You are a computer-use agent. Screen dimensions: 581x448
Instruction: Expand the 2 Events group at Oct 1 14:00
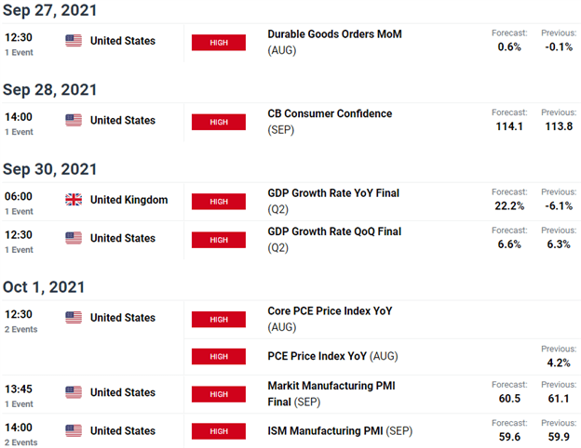tap(21, 442)
